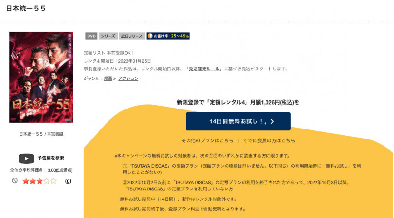Click the ※本キャンペーン campaign note line
The width and height of the screenshot is (394, 218).
202,156
